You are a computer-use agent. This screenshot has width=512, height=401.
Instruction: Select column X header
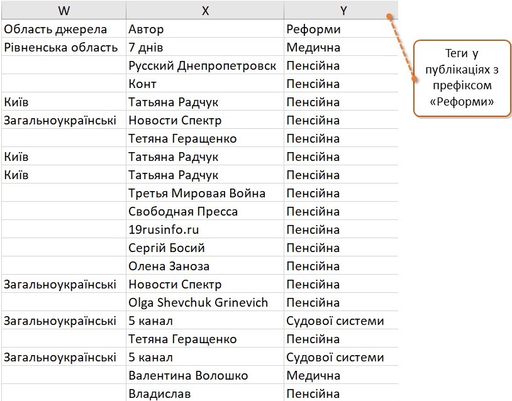coord(205,10)
